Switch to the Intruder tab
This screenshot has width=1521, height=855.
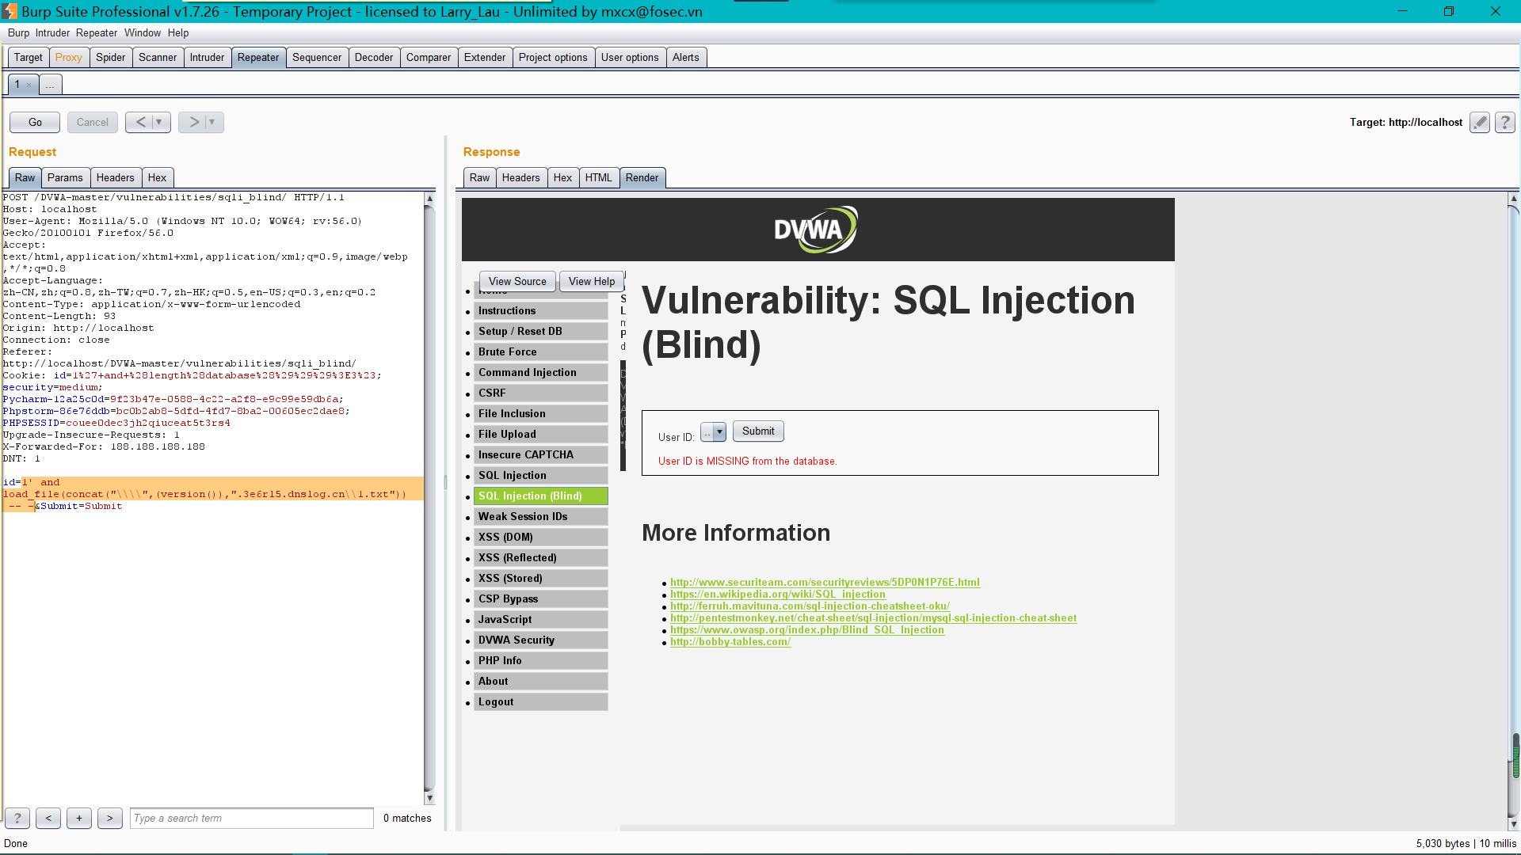[x=207, y=57]
